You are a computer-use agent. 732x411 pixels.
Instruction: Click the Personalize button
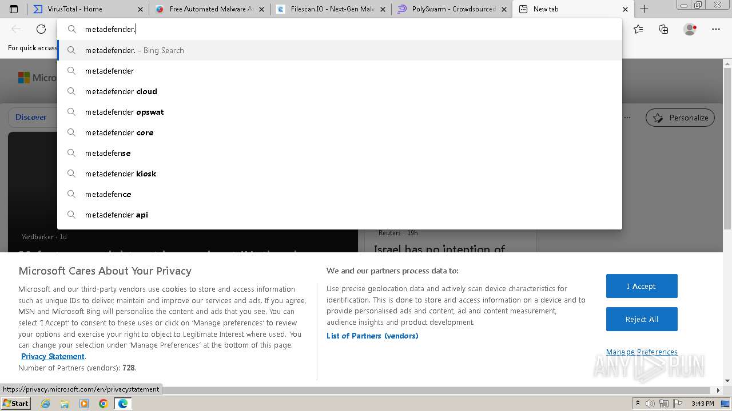(x=681, y=118)
